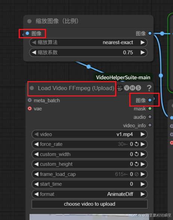Select previous format option arrow
Screen dimensions: 173x220
click(36, 194)
